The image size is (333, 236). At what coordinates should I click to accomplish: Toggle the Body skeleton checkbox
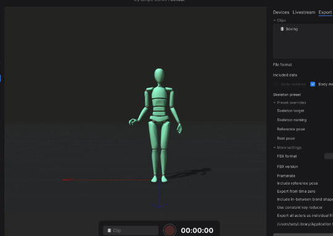point(276,84)
